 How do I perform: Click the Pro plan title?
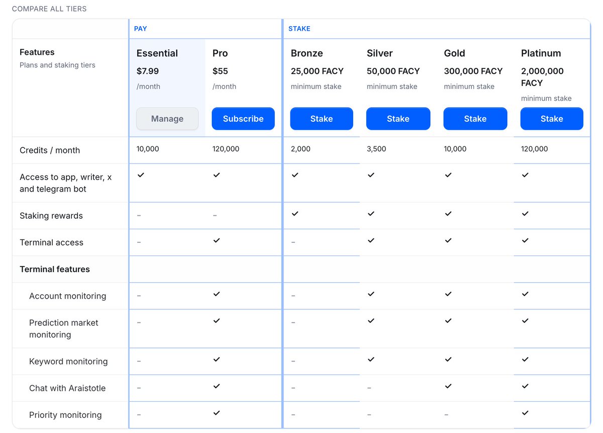(x=220, y=53)
